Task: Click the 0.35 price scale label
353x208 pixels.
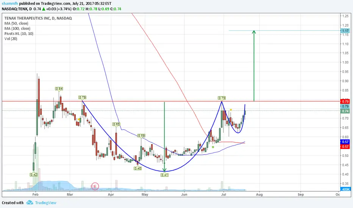Action: pos(345,183)
